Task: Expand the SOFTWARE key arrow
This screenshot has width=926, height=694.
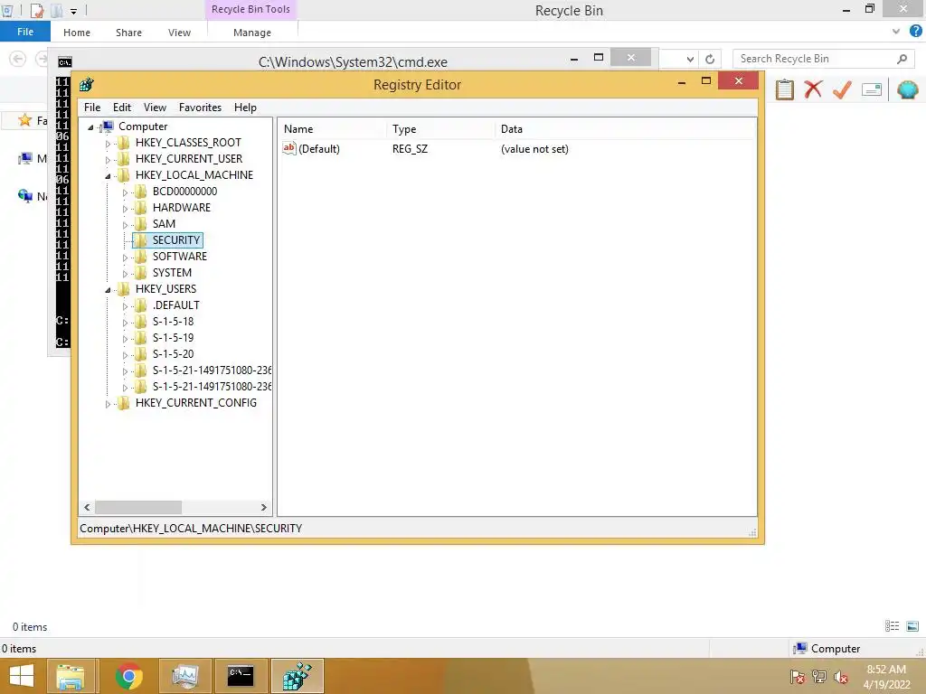Action: pos(125,258)
